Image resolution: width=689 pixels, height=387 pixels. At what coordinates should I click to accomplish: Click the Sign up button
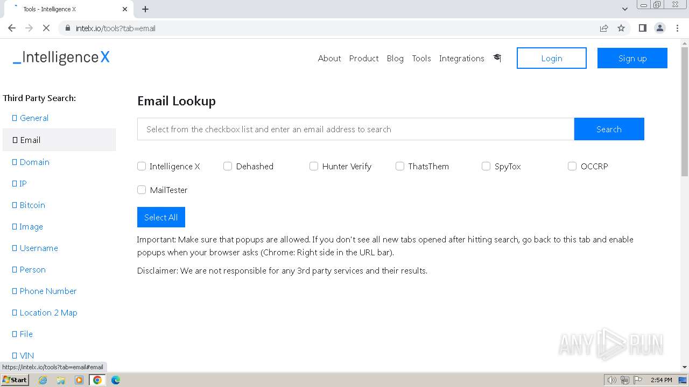click(632, 58)
